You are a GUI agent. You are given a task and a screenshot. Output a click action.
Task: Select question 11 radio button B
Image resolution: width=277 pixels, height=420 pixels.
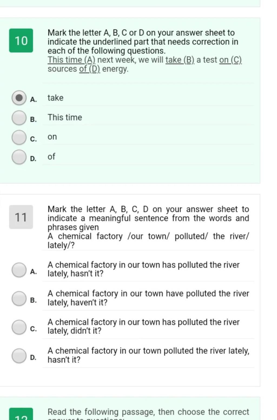pos(19,298)
